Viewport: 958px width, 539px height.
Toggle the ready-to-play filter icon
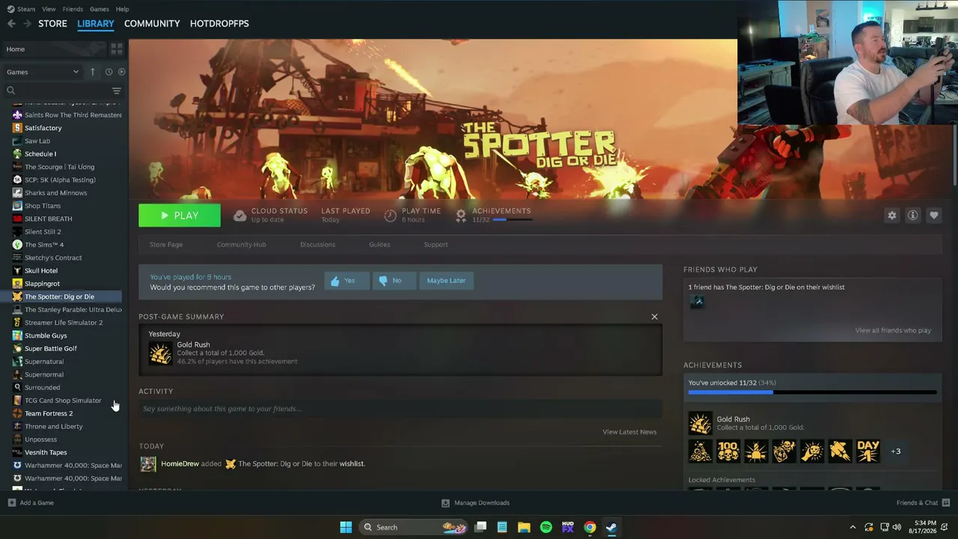coord(121,72)
